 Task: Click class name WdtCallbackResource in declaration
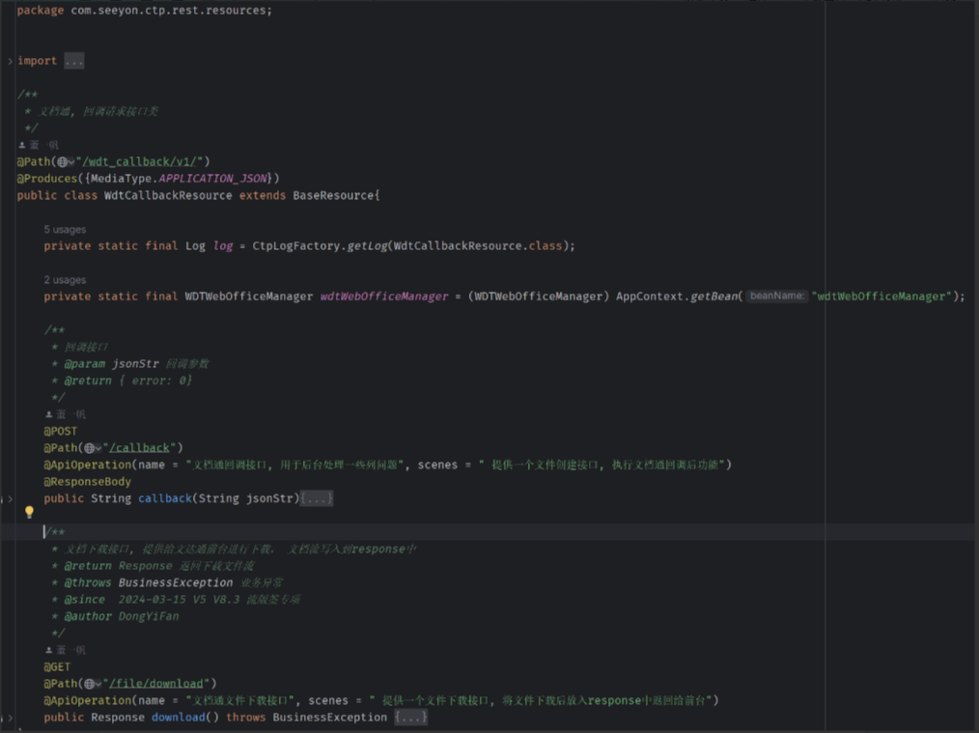(168, 195)
